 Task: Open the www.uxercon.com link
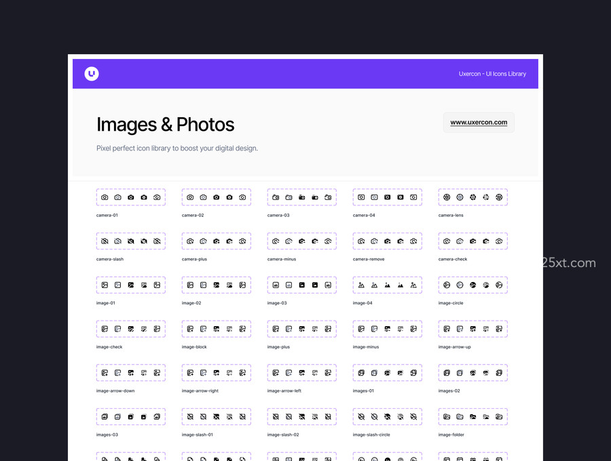(479, 122)
